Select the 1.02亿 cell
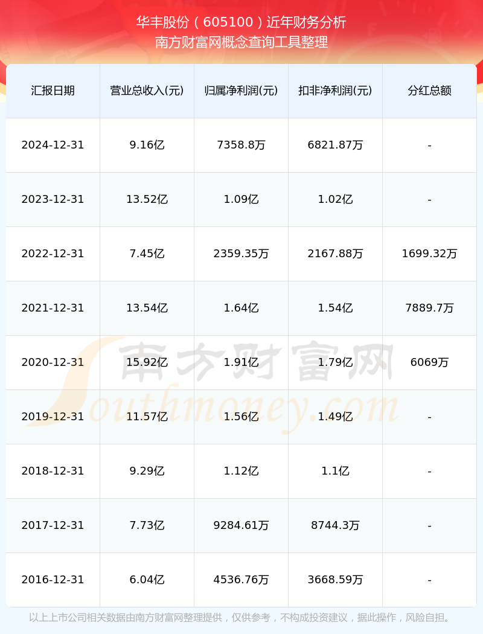The image size is (483, 634). 336,199
